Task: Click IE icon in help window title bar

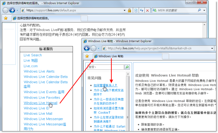Action: click(85, 41)
